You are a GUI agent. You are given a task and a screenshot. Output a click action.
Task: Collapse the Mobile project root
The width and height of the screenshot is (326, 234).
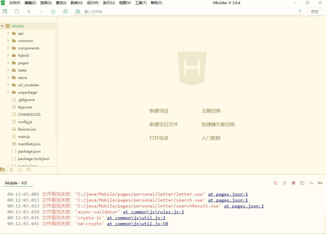(x=2, y=26)
